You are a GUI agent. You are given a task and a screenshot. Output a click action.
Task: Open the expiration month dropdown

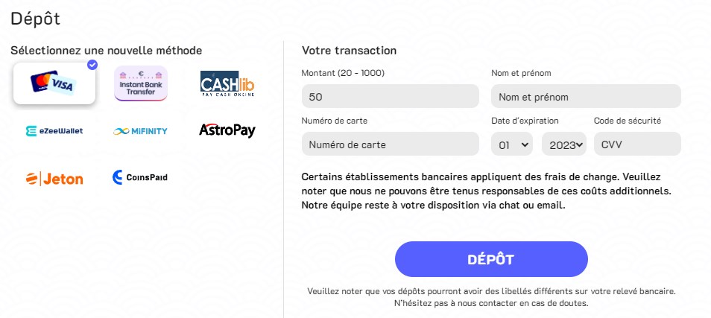[x=513, y=144]
